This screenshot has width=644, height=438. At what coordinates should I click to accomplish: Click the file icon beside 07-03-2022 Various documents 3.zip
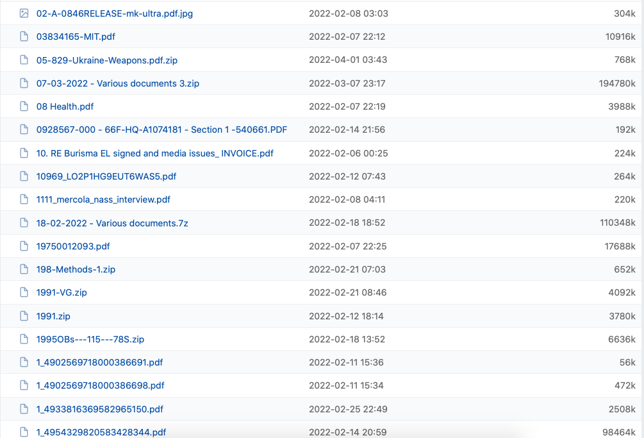click(x=24, y=83)
